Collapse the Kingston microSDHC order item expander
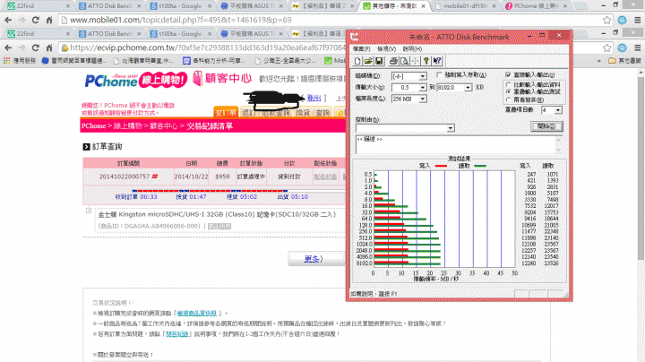Image resolution: width=645 pixels, height=362 pixels. point(89,211)
